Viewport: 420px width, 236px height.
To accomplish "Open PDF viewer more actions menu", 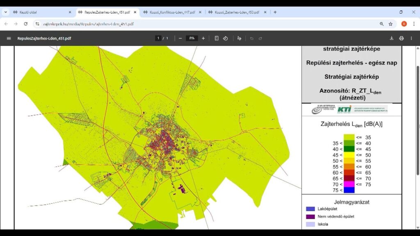I will coord(411,38).
